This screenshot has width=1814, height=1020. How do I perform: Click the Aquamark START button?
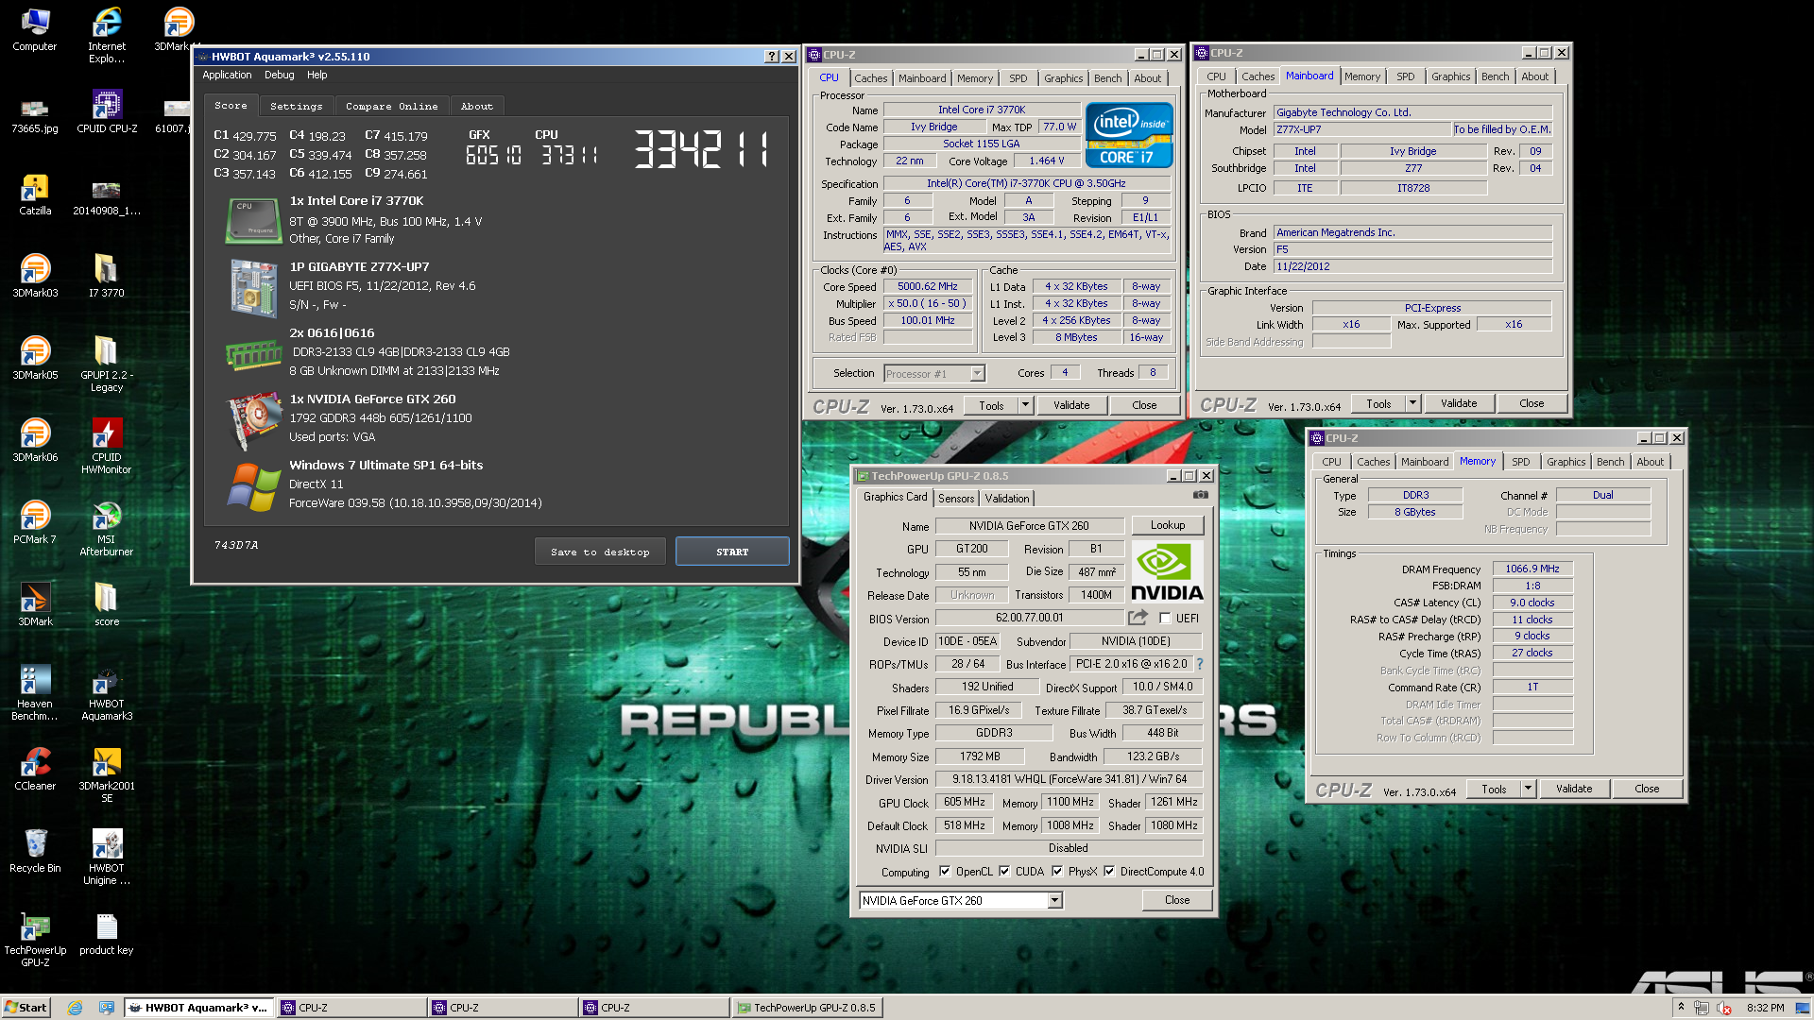(x=732, y=552)
